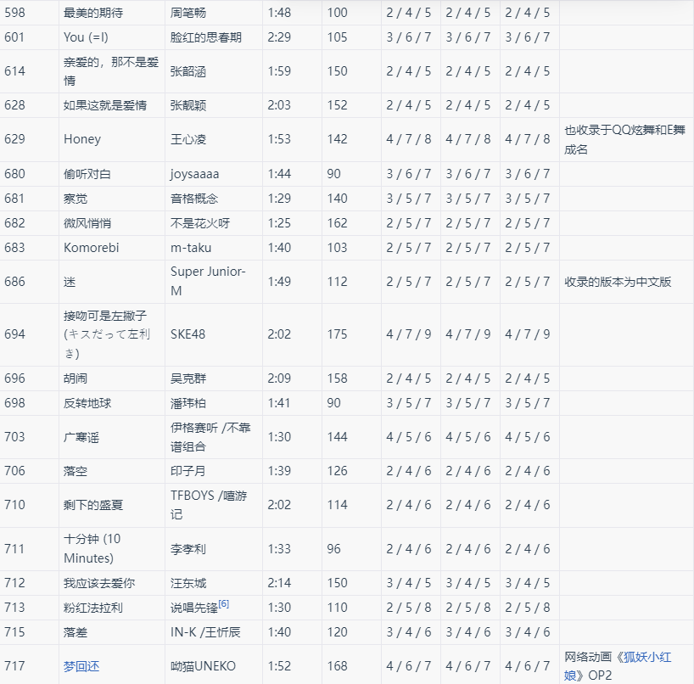Click the single-character title 迷
This screenshot has width=694, height=684.
click(x=70, y=282)
